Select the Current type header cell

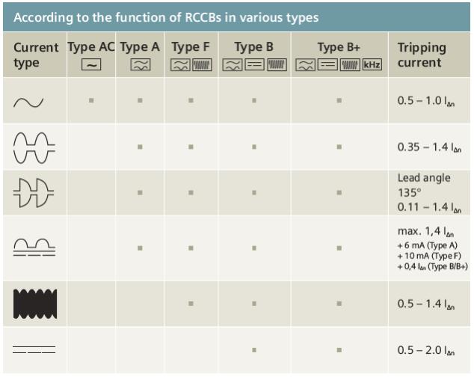[35, 55]
